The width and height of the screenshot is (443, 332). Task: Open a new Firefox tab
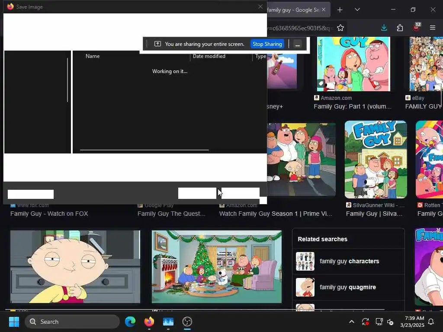[x=340, y=10]
